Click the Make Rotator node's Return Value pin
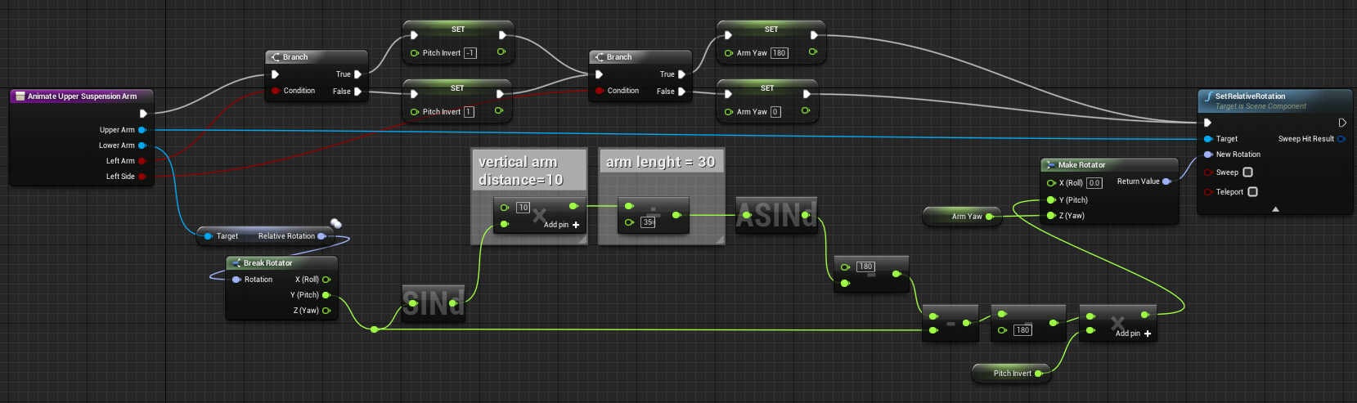The width and height of the screenshot is (1357, 403). click(1166, 181)
